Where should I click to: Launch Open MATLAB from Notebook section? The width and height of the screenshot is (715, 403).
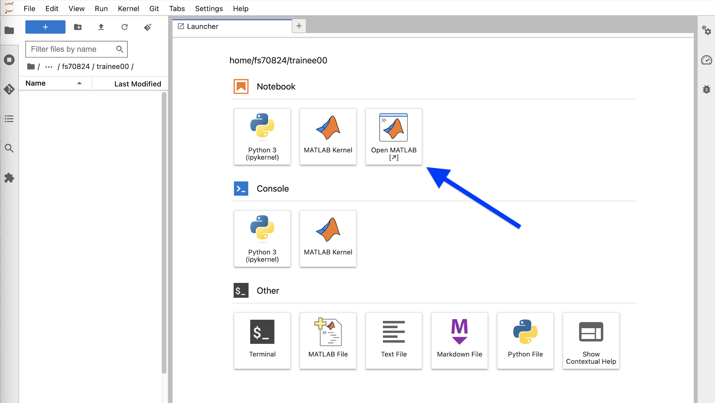[393, 137]
